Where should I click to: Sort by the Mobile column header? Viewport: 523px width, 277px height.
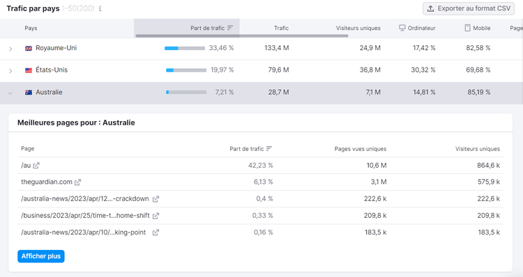pos(482,28)
